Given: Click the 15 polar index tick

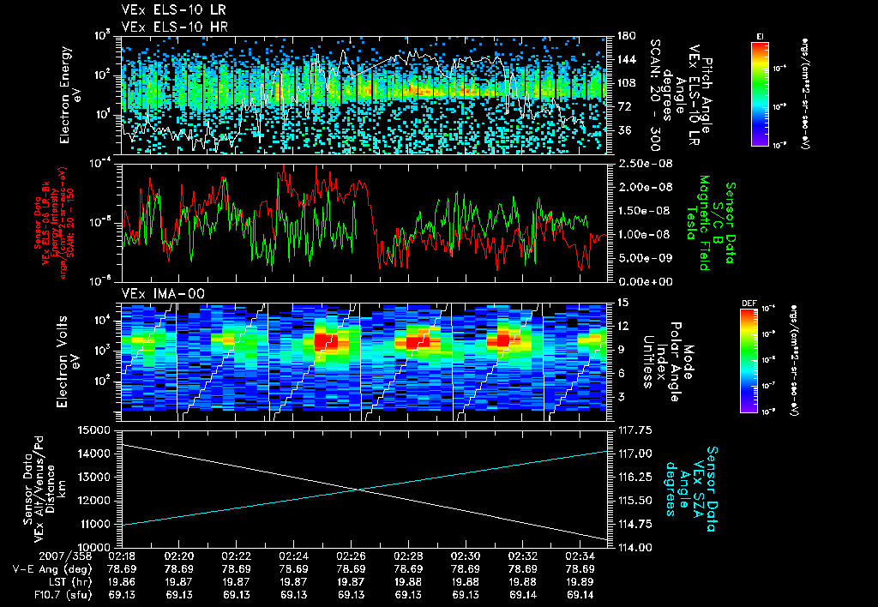Looking at the screenshot, I should pyautogui.click(x=622, y=303).
